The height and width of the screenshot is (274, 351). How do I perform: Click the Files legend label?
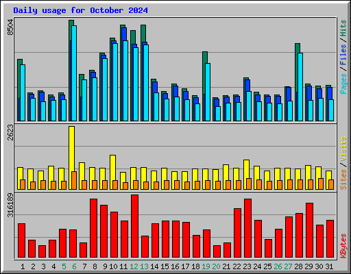[x=343, y=54]
